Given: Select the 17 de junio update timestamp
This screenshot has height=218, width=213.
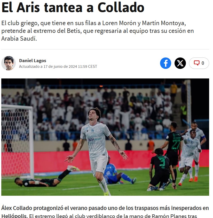Looking at the screenshot, I should (58, 67).
